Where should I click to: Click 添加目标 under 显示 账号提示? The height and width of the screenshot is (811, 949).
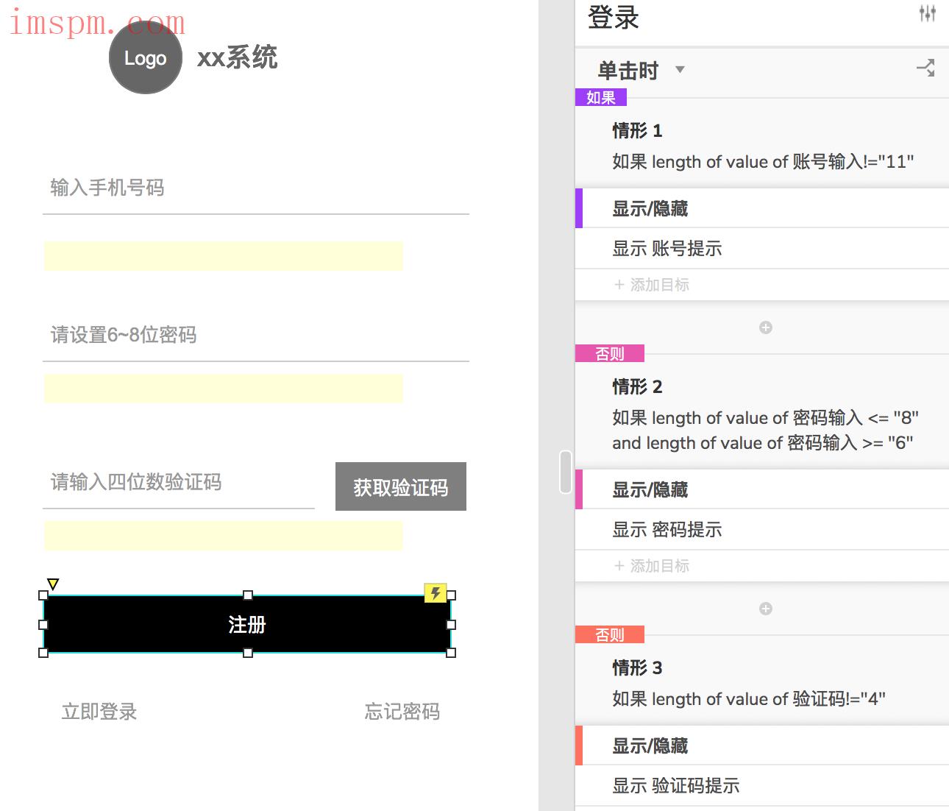pyautogui.click(x=652, y=285)
